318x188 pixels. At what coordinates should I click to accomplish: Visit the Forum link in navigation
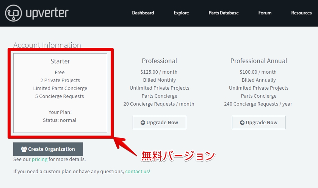pos(265,13)
